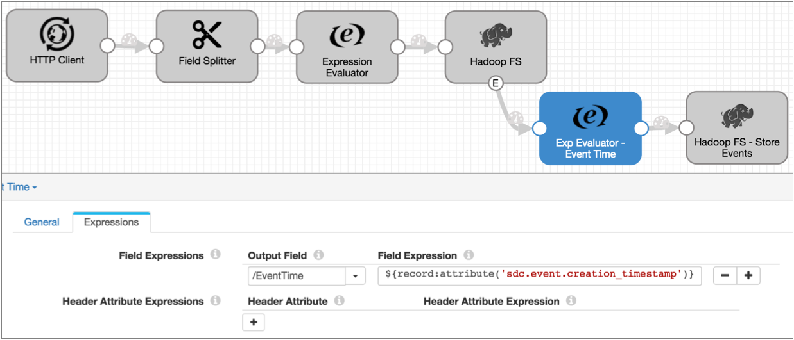Select the Exp Evaluator - Event Time stage
This screenshot has width=794, height=340.
tap(590, 129)
